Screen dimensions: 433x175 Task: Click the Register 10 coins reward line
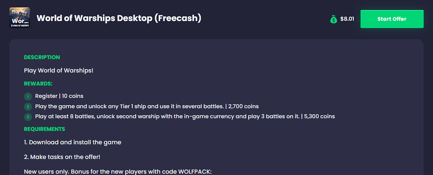coord(62,96)
